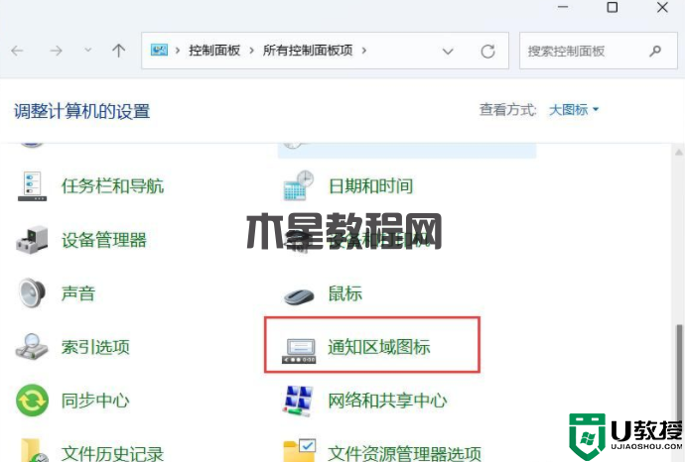Screen dimensions: 685x462
Task: Open 网络和共享中心
Action: [x=387, y=401]
